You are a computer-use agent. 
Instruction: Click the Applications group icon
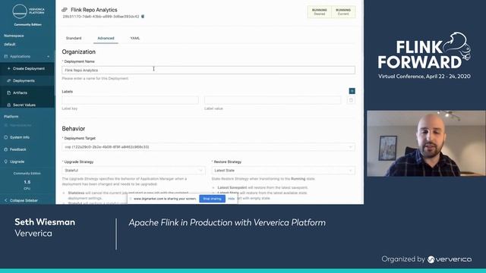5,56
